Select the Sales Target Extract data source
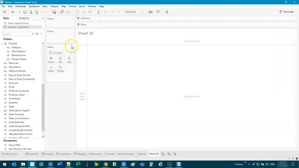The width and height of the screenshot is (299, 168). pyautogui.click(x=18, y=23)
